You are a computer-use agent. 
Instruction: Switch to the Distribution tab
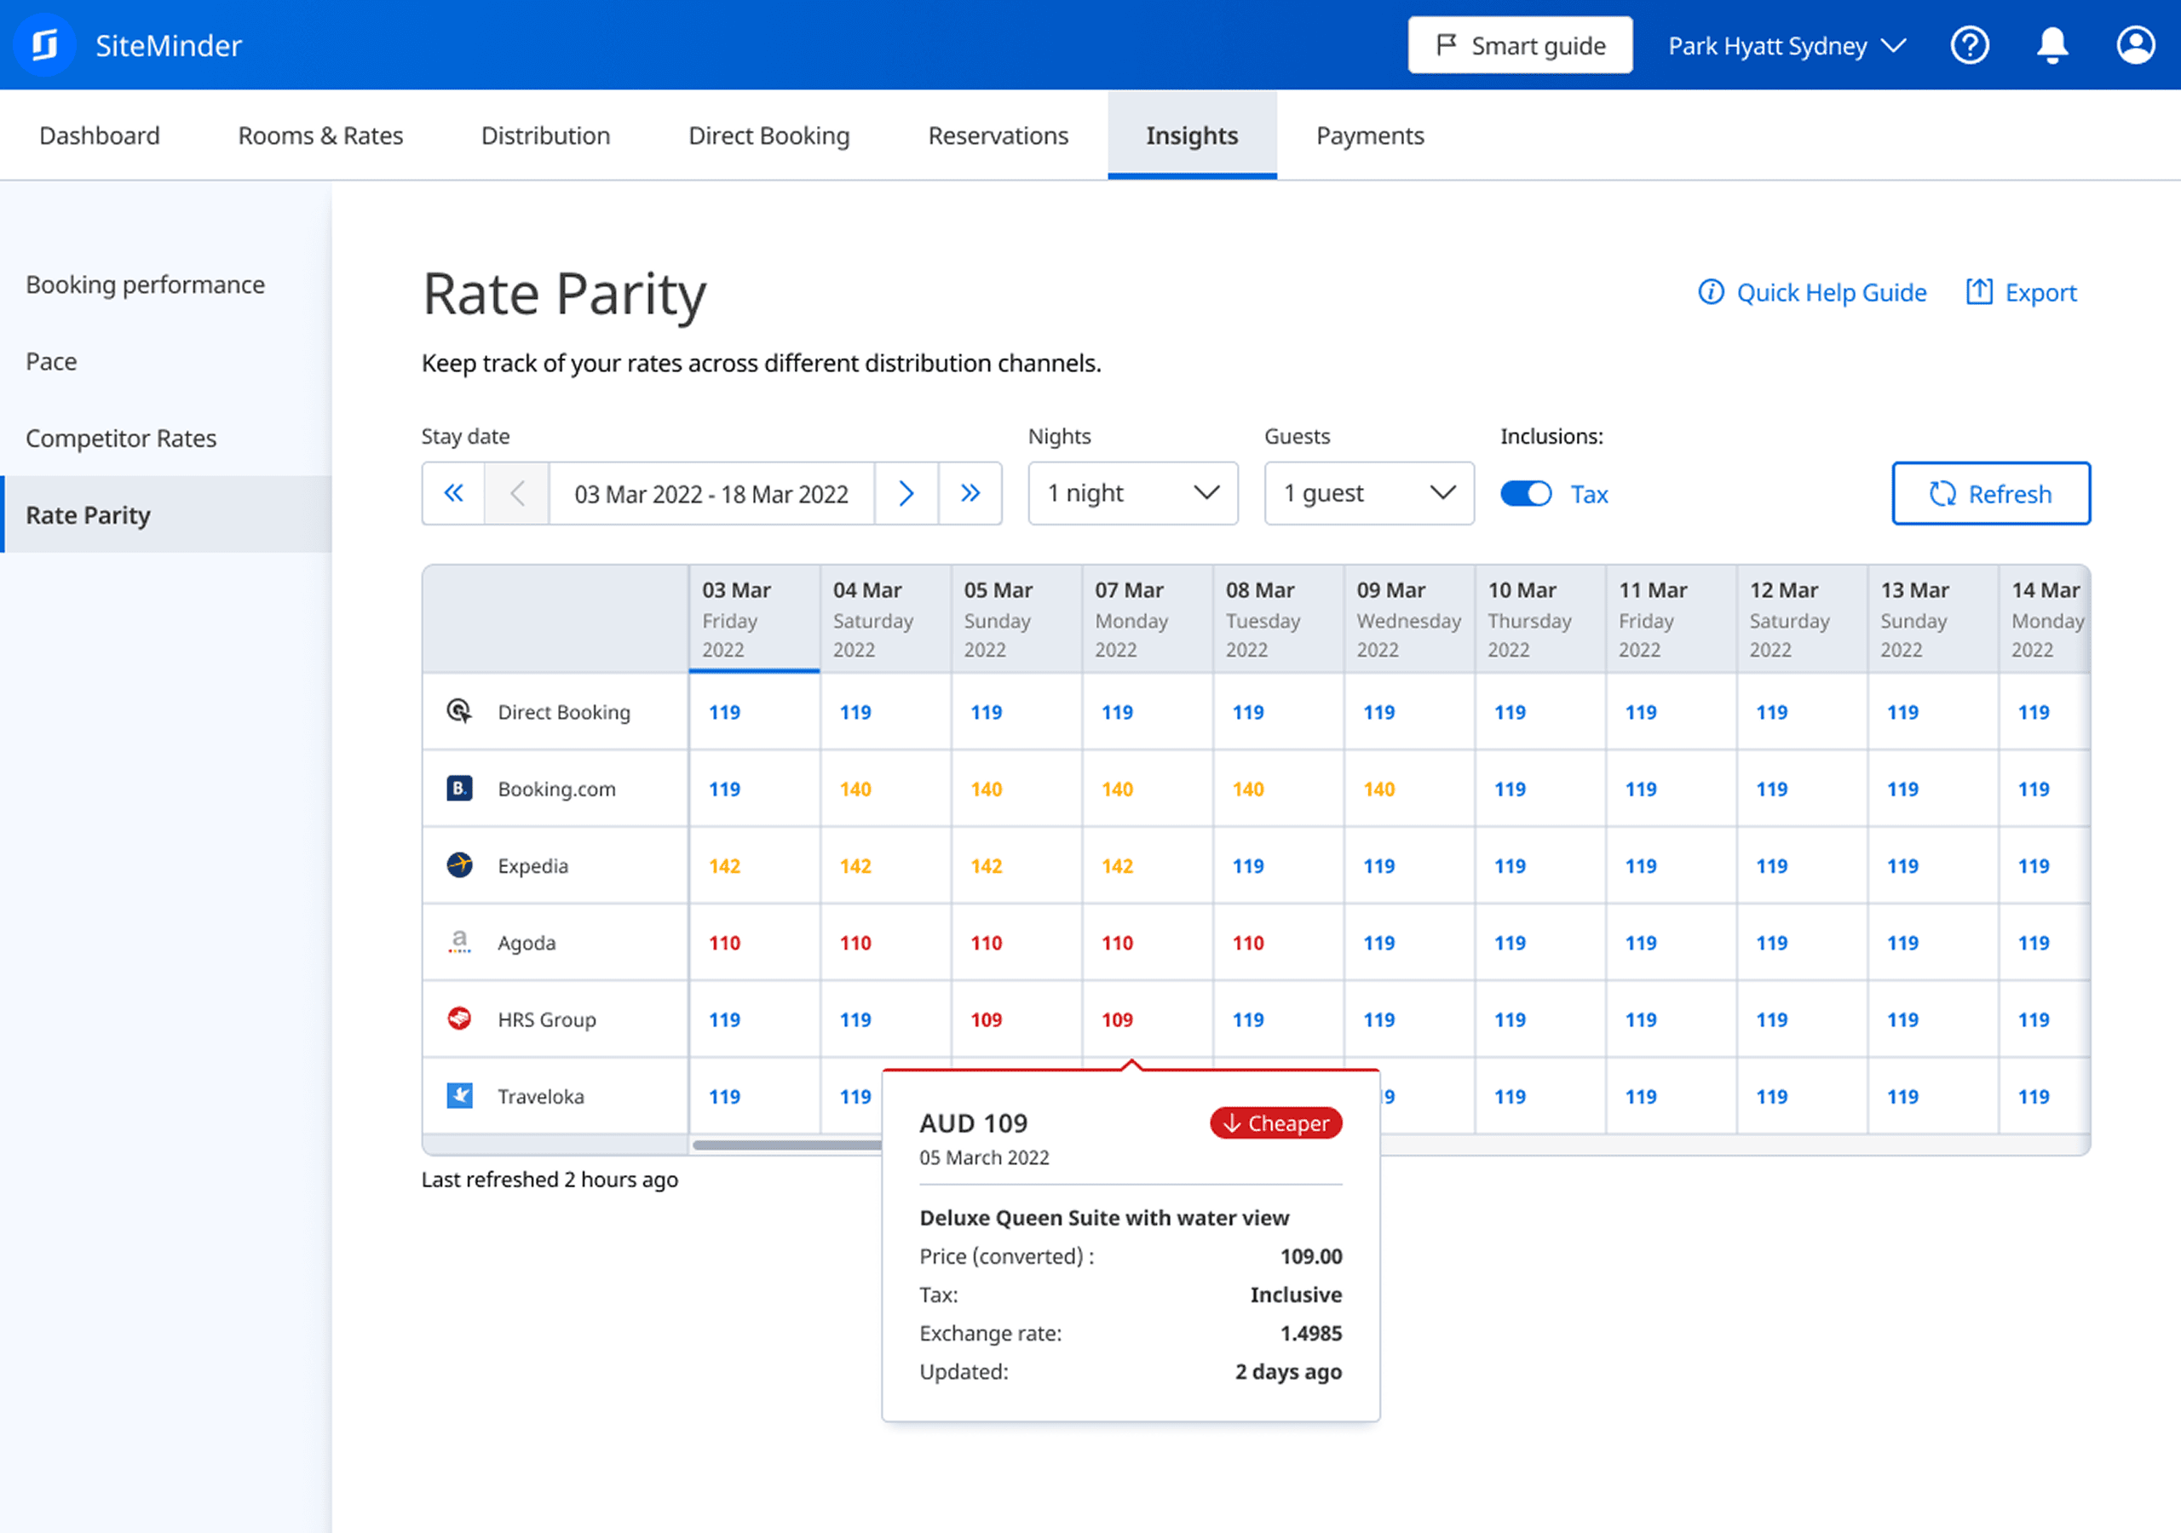pyautogui.click(x=545, y=135)
